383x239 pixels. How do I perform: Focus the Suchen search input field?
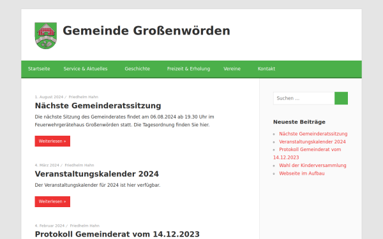304,98
